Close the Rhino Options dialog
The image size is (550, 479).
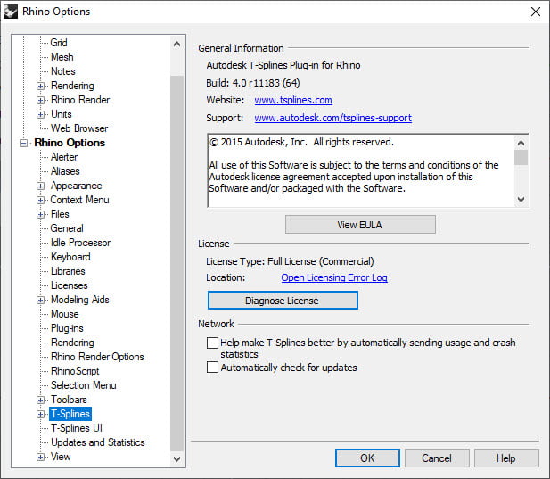point(535,12)
